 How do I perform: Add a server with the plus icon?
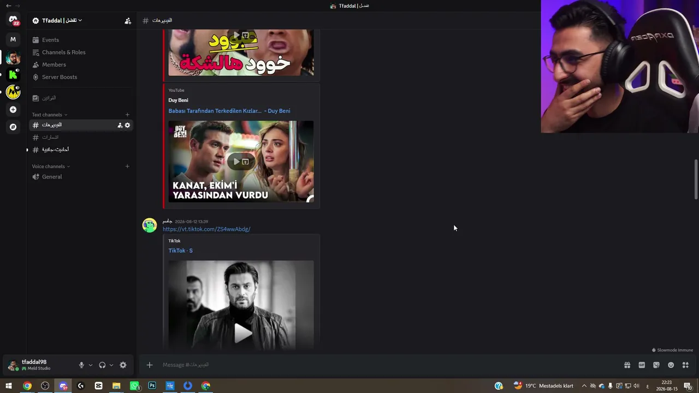coord(13,110)
